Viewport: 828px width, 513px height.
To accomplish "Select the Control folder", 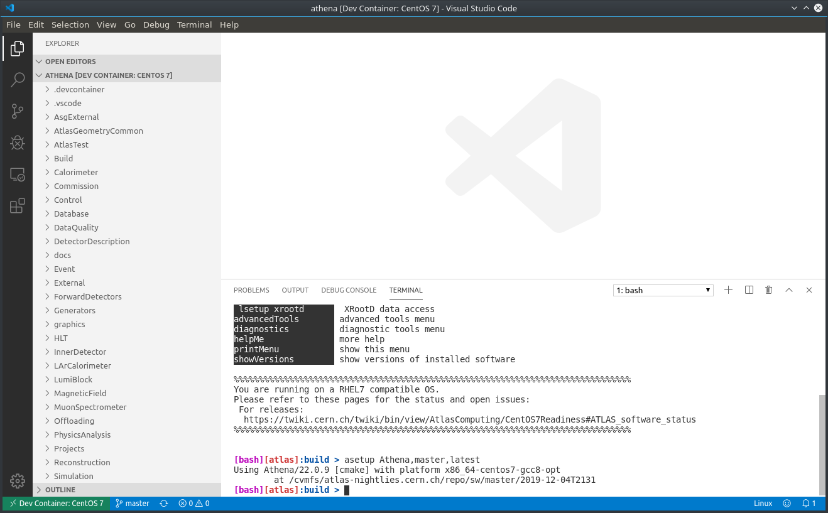I will click(x=127, y=200).
